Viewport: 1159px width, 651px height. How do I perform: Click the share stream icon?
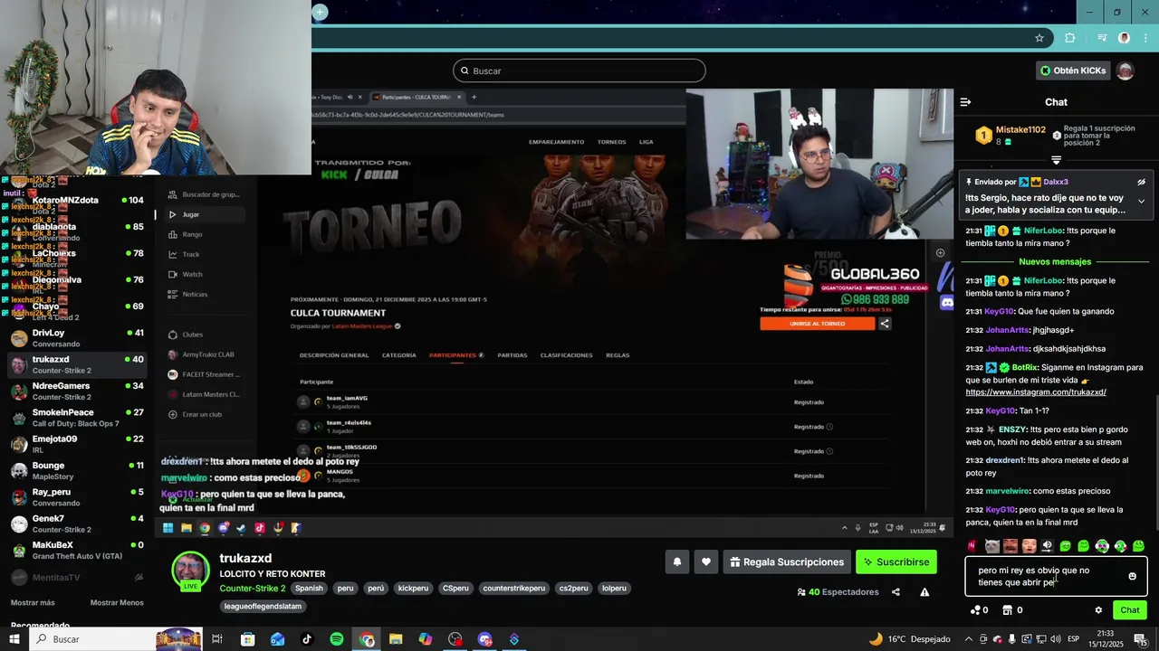896,592
